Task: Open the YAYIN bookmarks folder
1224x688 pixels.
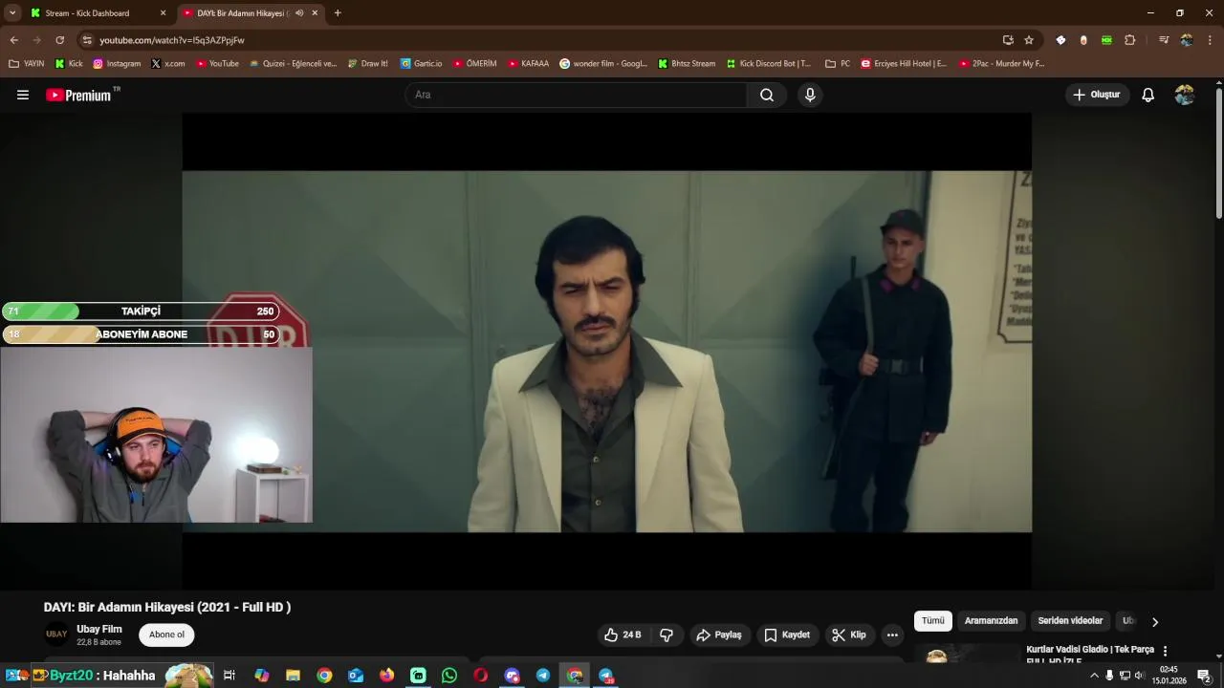Action: click(x=27, y=64)
